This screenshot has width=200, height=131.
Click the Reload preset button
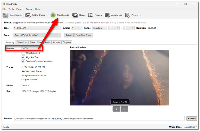(x=69, y=35)
